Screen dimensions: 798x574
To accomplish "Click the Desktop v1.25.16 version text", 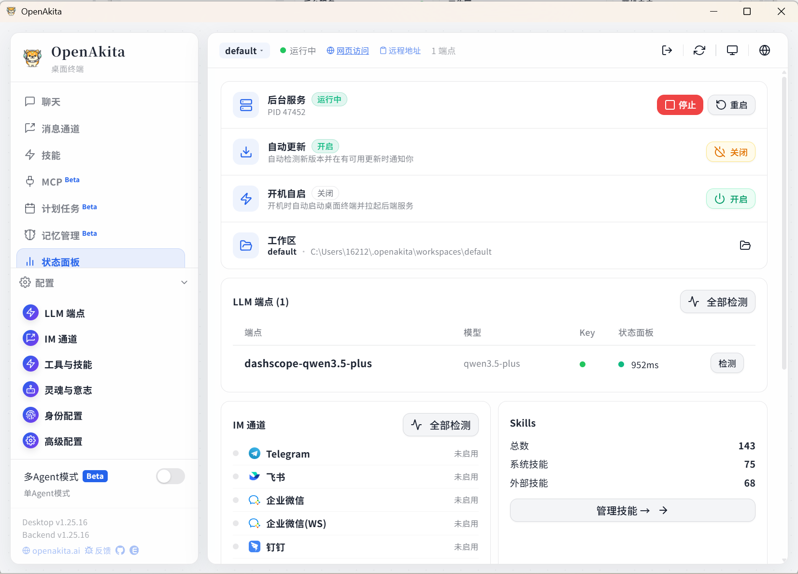I will pyautogui.click(x=55, y=522).
